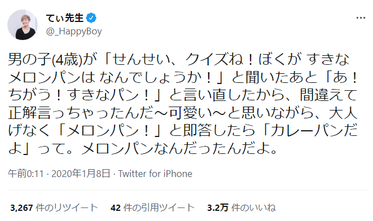The width and height of the screenshot is (373, 221).
Task: Click the text 件のいいね label
Action: tap(253, 207)
